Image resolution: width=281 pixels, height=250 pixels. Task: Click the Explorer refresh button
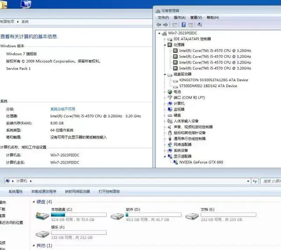pos(255,181)
